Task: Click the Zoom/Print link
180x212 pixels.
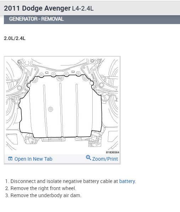Action: point(105,159)
